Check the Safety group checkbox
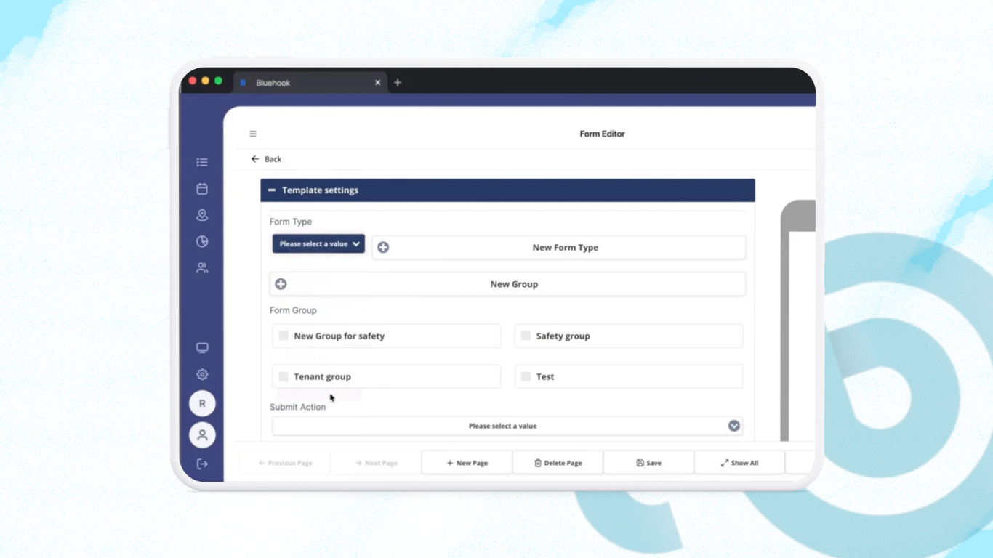The width and height of the screenshot is (993, 558). click(526, 336)
